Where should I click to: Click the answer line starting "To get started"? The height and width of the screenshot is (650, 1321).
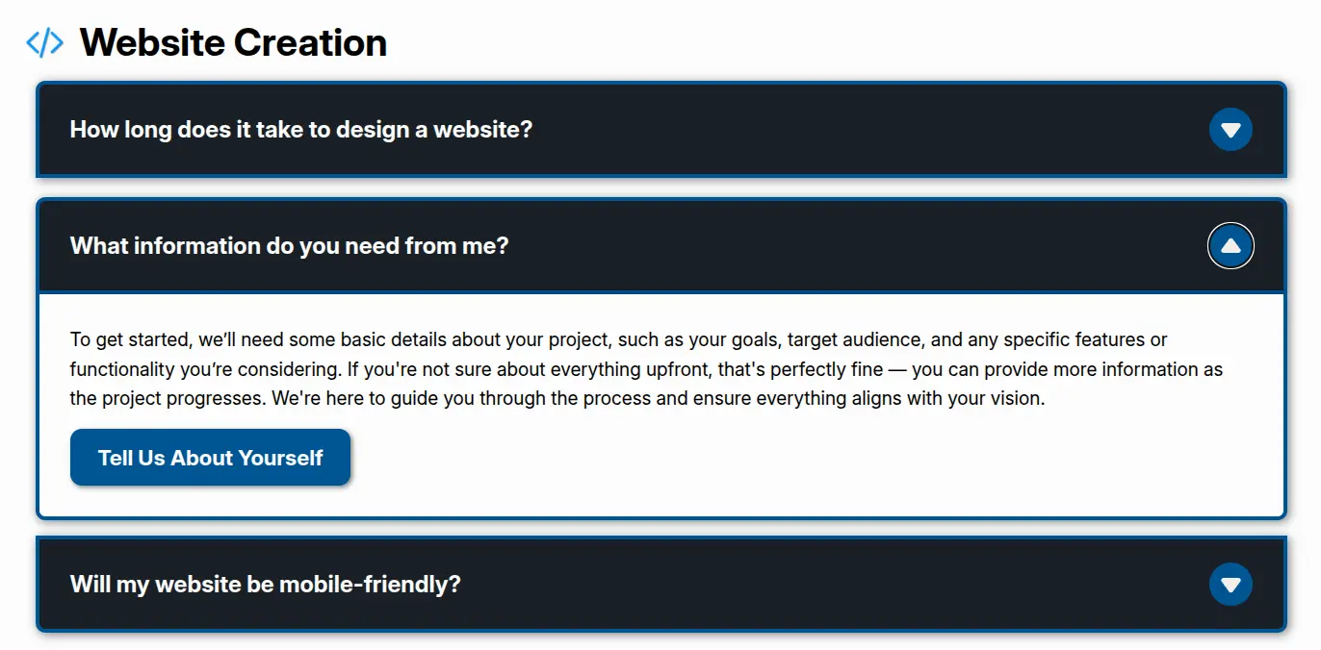point(616,340)
